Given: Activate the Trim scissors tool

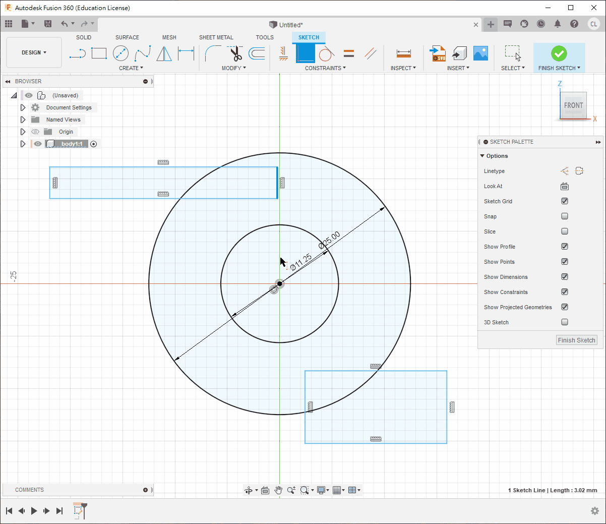Looking at the screenshot, I should [235, 53].
